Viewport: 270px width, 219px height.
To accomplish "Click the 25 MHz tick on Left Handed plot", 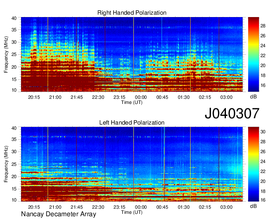I will click(14, 164).
